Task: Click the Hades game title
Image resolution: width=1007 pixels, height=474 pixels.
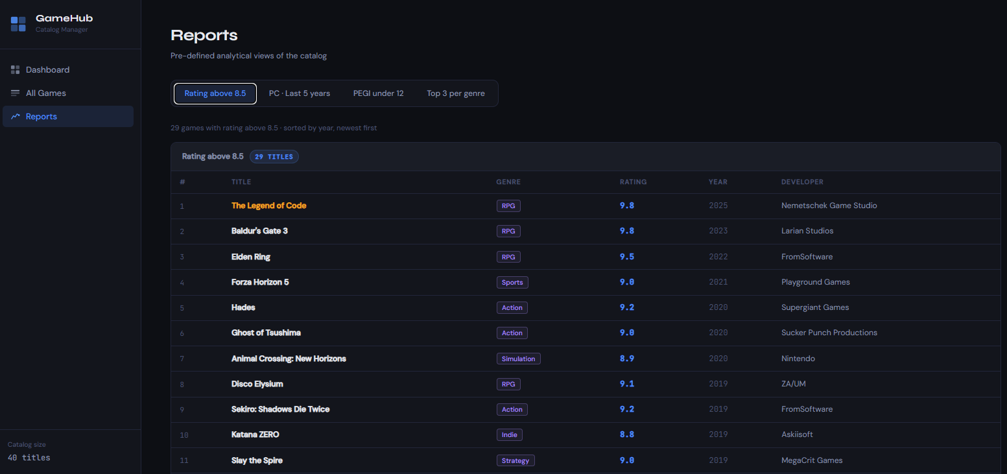Action: click(243, 307)
